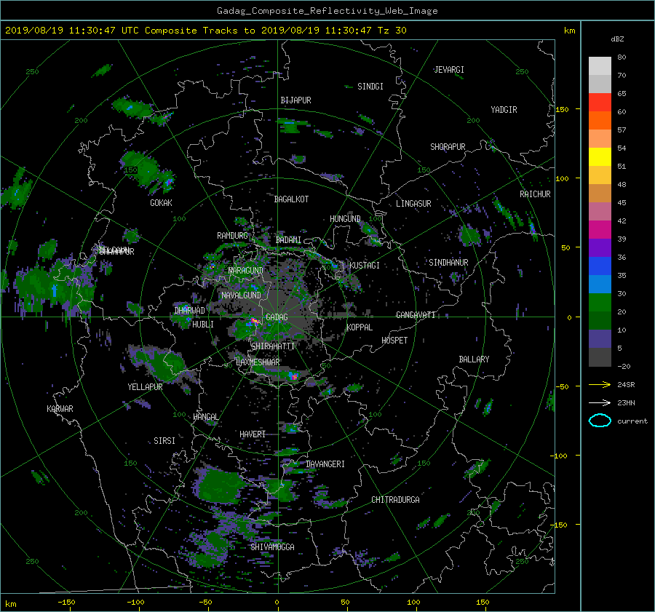The height and width of the screenshot is (612, 655).
Task: Click the 150 km right axis tick label
Action: point(563,109)
